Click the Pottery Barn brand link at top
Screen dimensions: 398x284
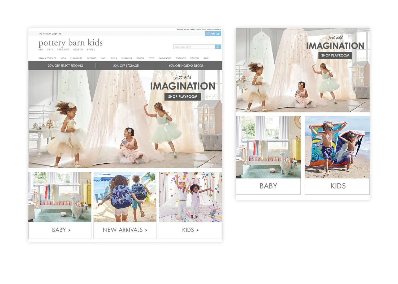pyautogui.click(x=182, y=29)
